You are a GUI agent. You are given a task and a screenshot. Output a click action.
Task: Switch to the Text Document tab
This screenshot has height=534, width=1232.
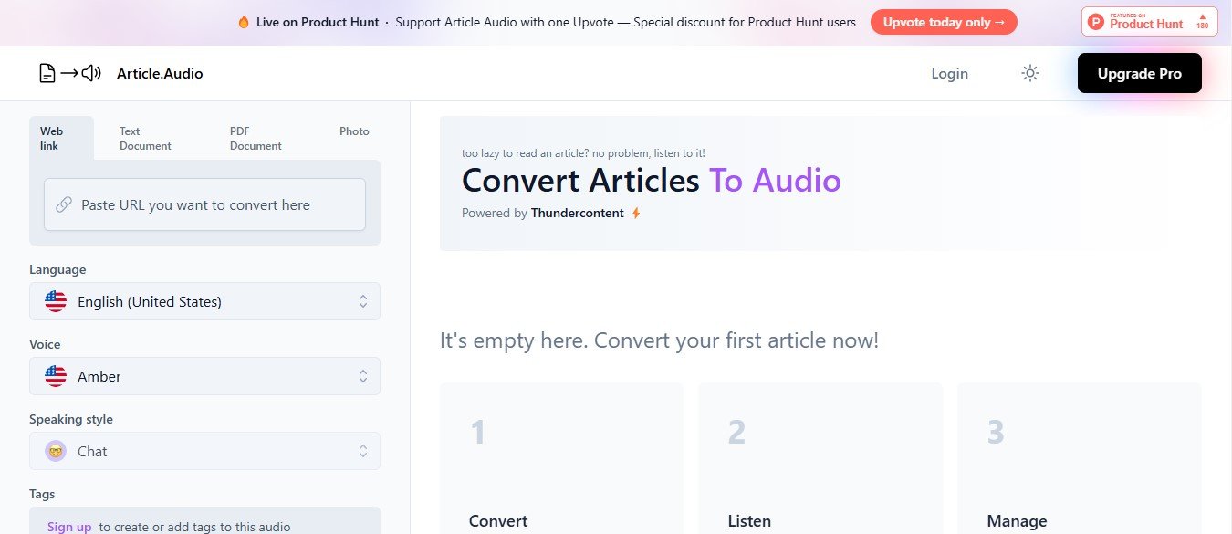[145, 139]
